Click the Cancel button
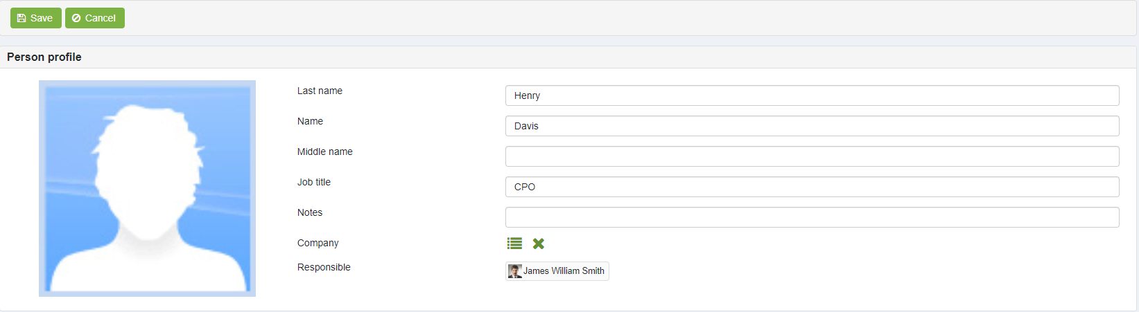 click(x=95, y=18)
